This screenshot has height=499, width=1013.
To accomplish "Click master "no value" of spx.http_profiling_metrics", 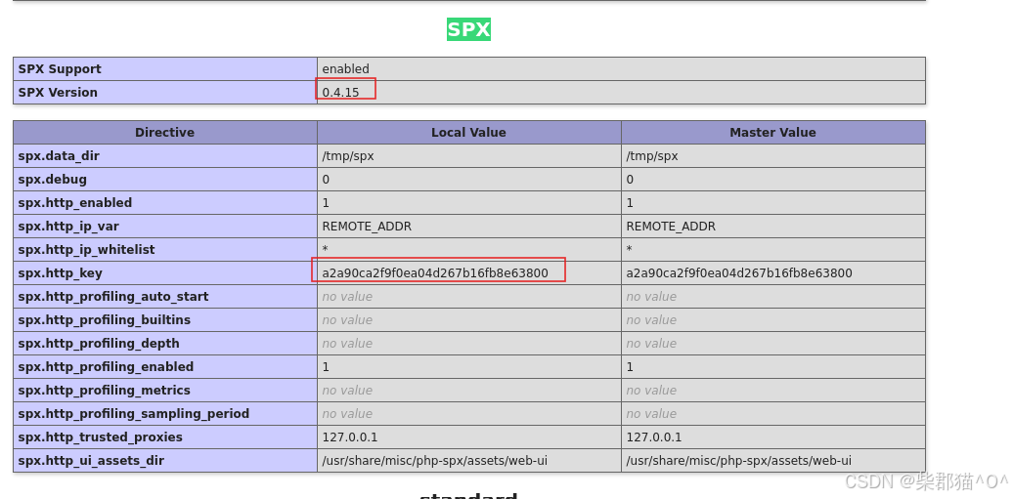I will [652, 391].
